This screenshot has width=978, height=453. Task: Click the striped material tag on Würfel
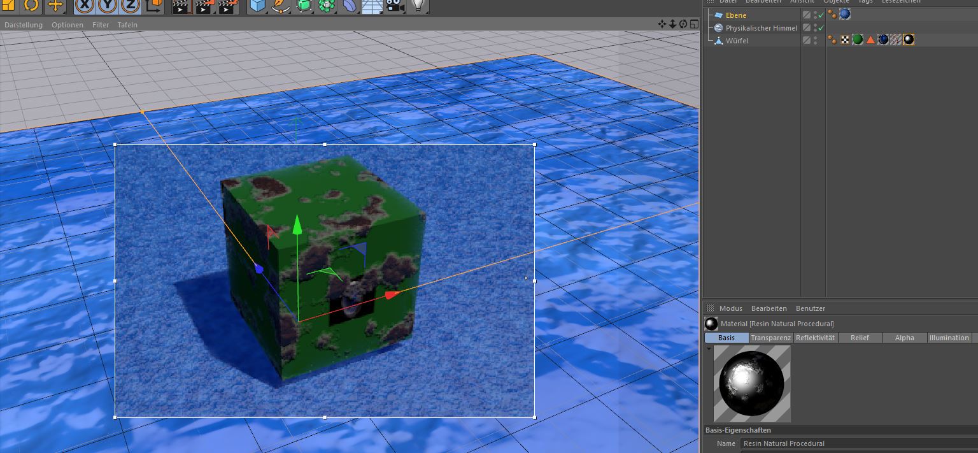pyautogui.click(x=896, y=40)
